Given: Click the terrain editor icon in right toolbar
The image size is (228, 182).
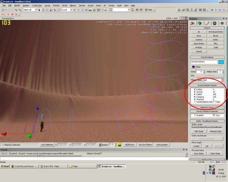Looking at the screenshot, I should pos(196,10).
